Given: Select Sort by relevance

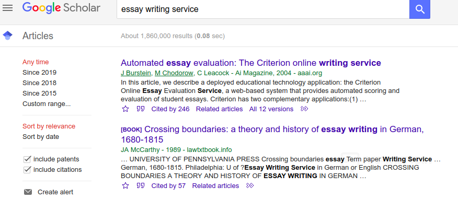Looking at the screenshot, I should pos(49,126).
